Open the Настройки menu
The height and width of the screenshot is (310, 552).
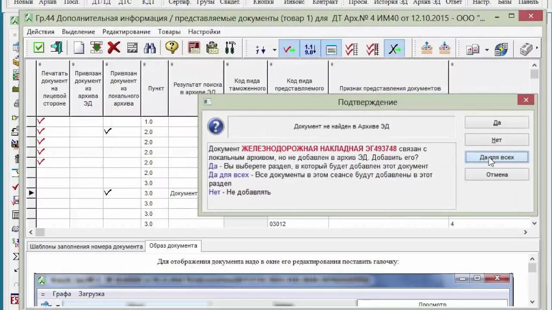[x=204, y=32]
